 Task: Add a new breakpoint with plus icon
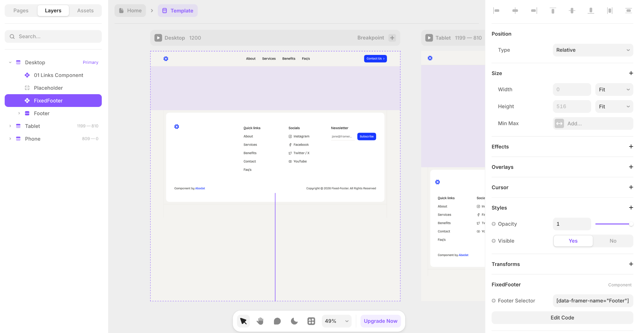click(x=392, y=38)
